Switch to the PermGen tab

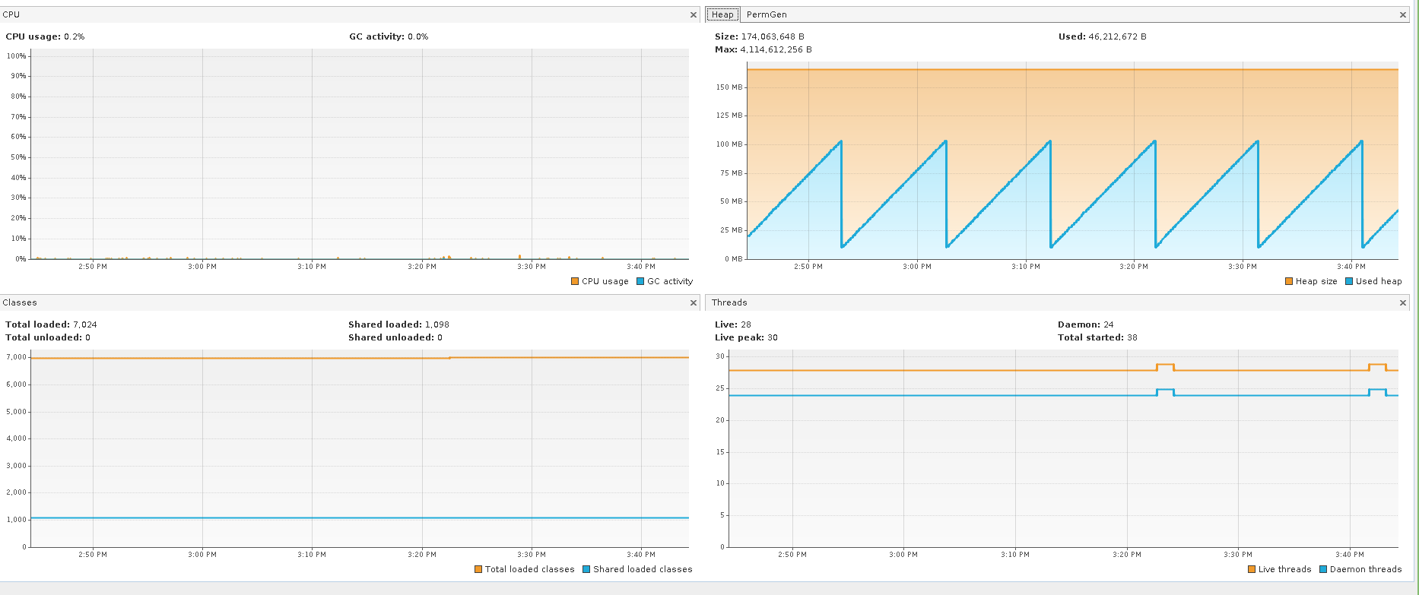click(767, 14)
